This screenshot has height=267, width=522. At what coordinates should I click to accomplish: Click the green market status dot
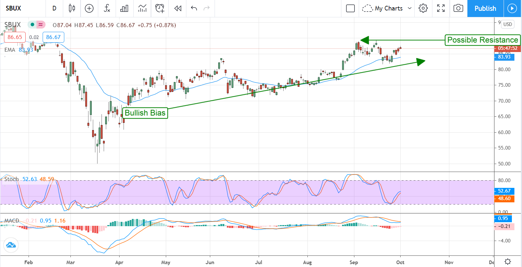(33, 25)
